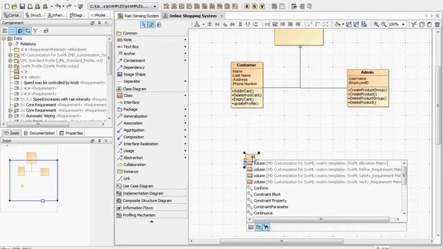Click the fill color paint bucket icon
This screenshot has width=443, height=249.
[x=337, y=24]
